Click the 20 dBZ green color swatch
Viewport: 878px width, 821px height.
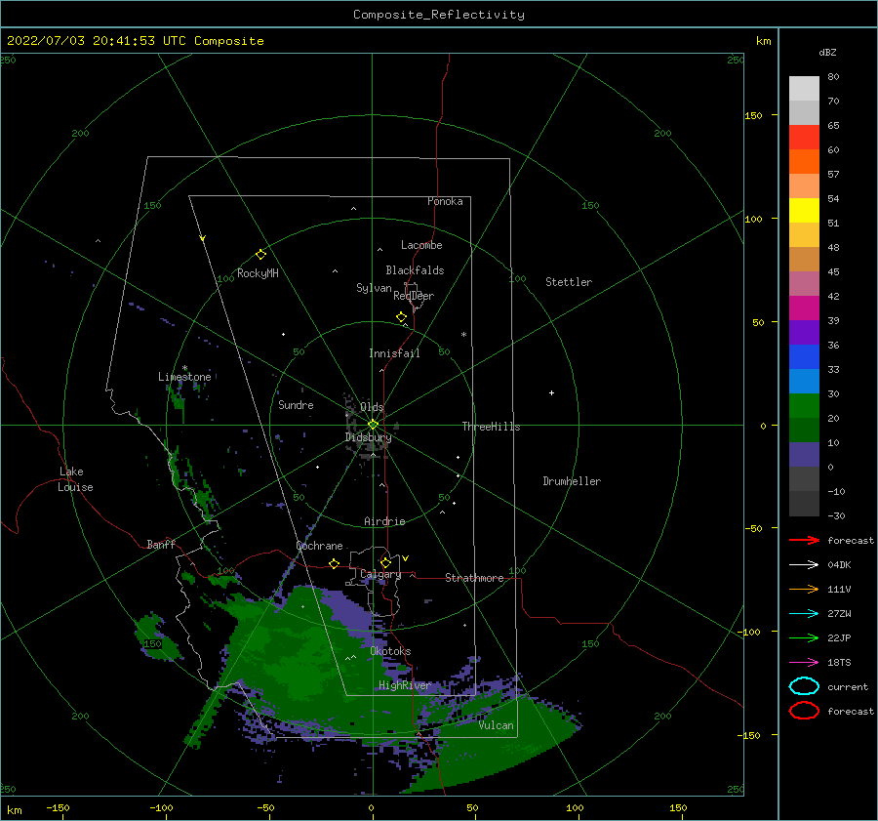click(804, 431)
